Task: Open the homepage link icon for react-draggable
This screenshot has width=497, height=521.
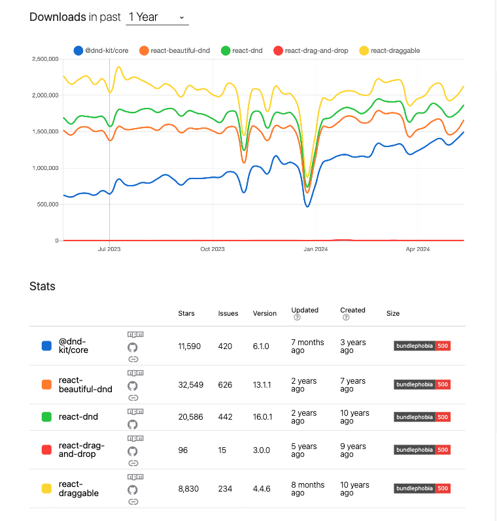Action: coord(133,502)
